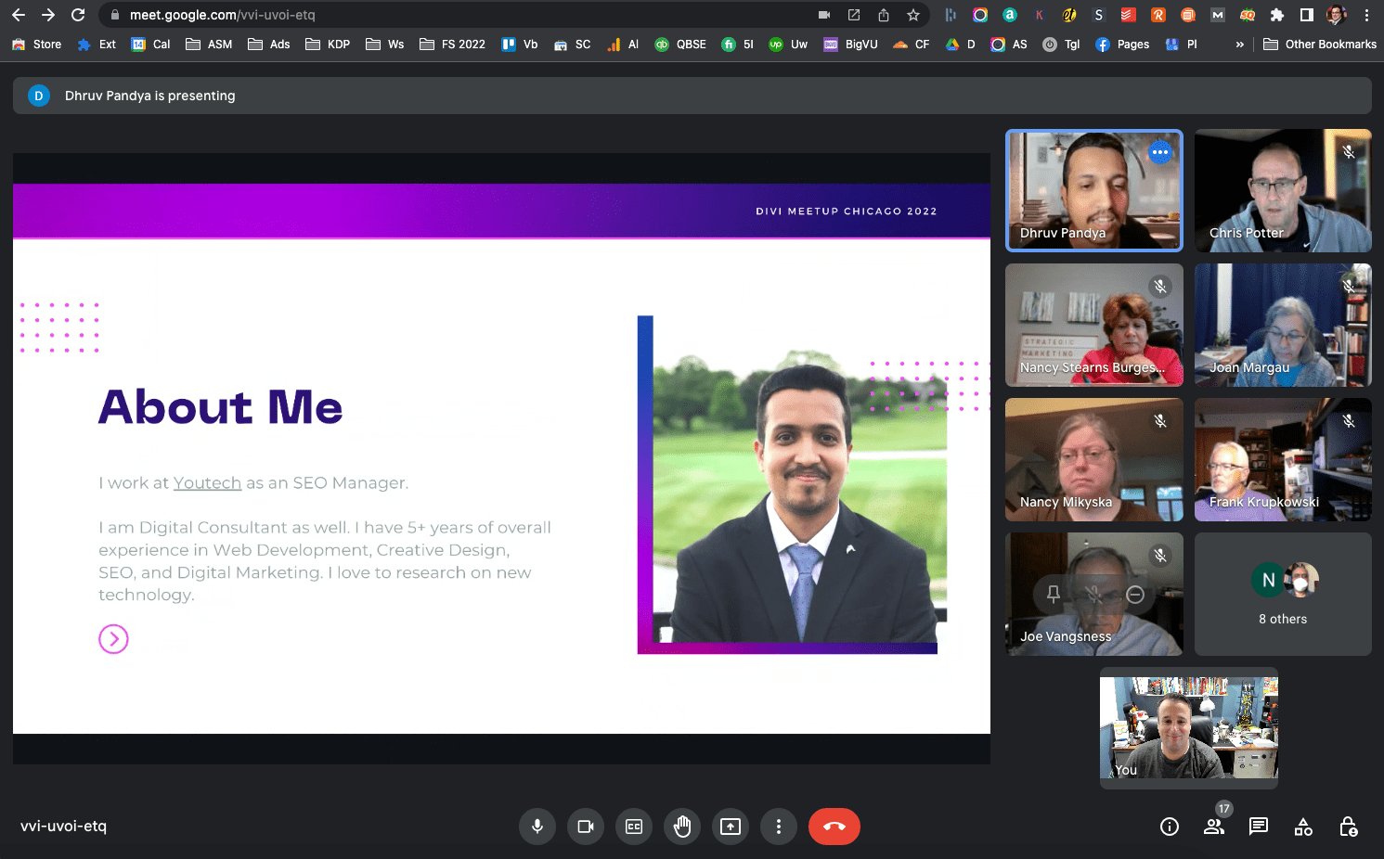Remove Joe Vangsness from the call
The width and height of the screenshot is (1384, 859).
1134,594
